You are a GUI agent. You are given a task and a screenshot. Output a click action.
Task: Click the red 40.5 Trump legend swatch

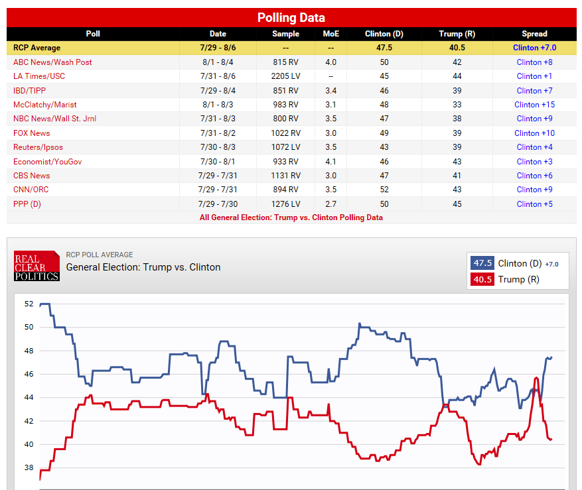[x=482, y=279]
